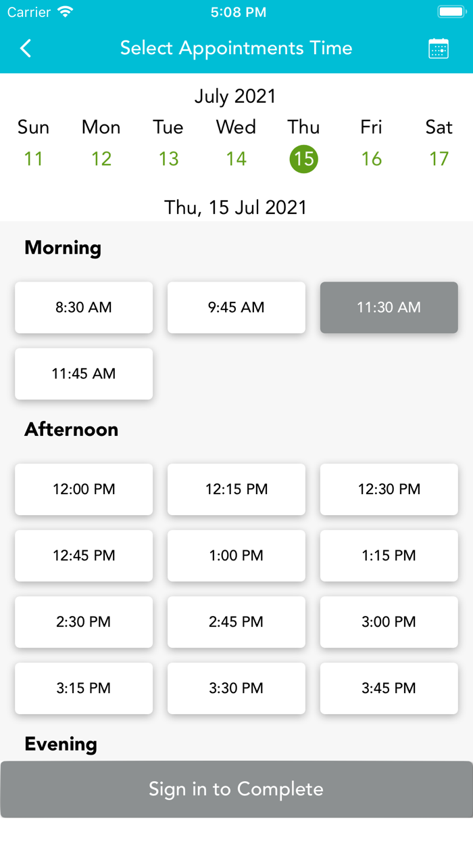Select the 2:45 PM time slot
The width and height of the screenshot is (473, 842).
point(236,621)
